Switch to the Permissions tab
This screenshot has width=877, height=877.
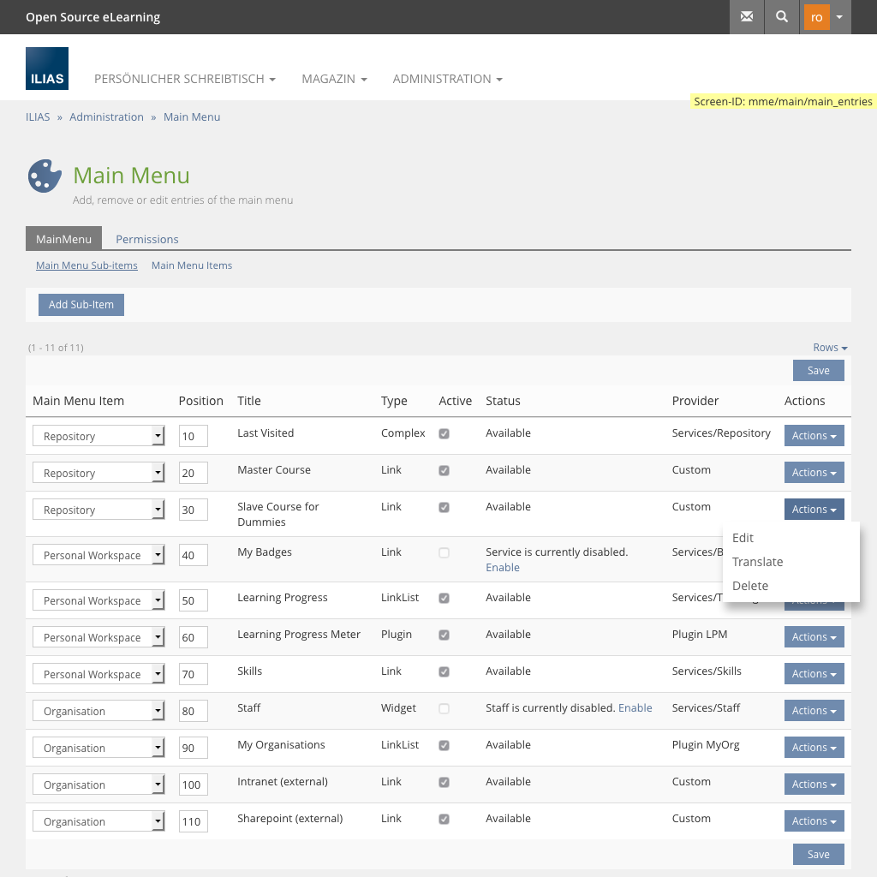pos(147,239)
